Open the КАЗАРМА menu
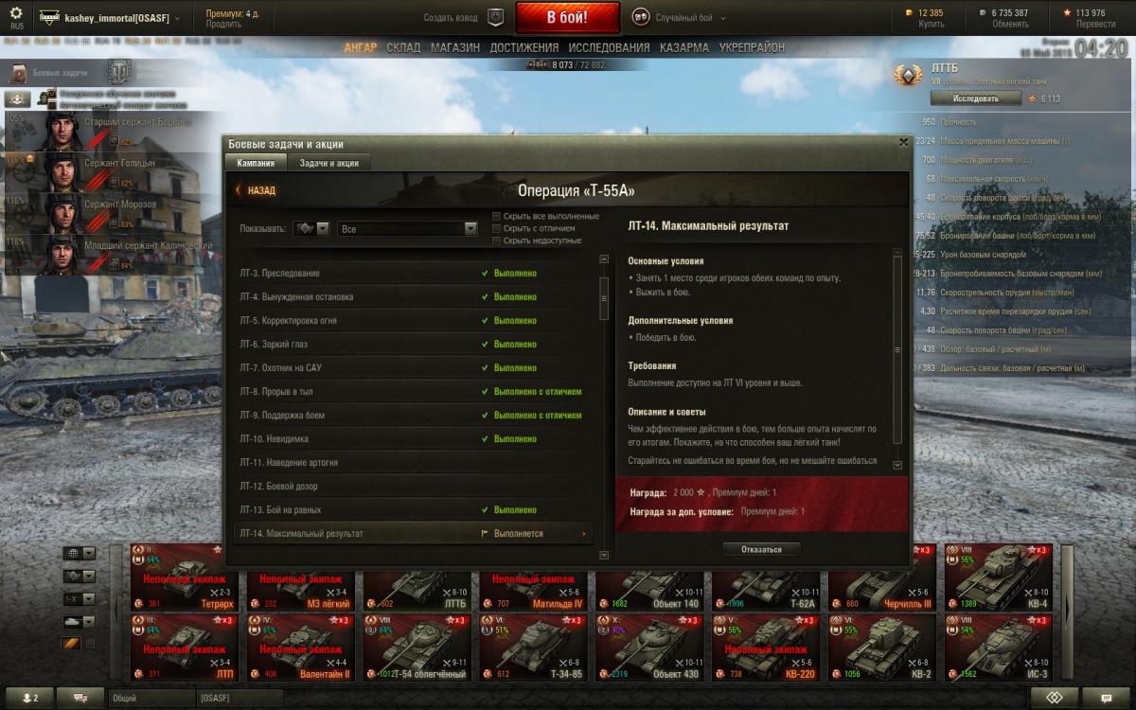 pyautogui.click(x=684, y=47)
